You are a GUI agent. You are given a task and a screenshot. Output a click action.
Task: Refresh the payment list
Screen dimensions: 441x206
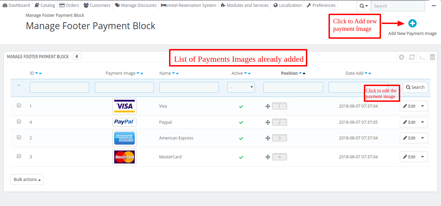click(412, 57)
